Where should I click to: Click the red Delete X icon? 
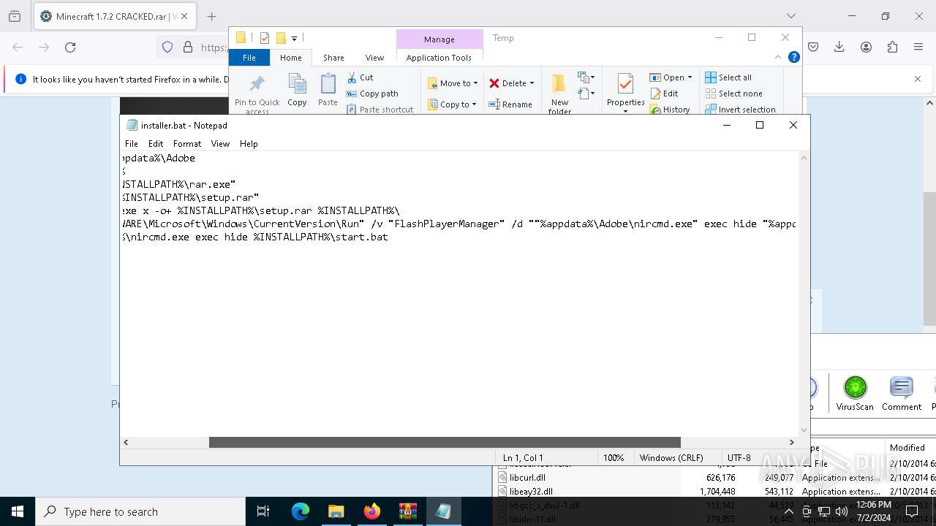[494, 83]
